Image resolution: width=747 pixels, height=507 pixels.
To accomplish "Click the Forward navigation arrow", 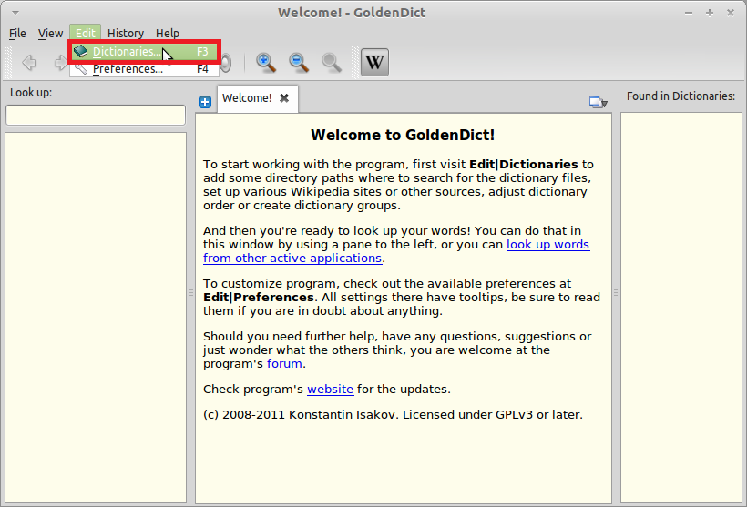I will pyautogui.click(x=60, y=63).
